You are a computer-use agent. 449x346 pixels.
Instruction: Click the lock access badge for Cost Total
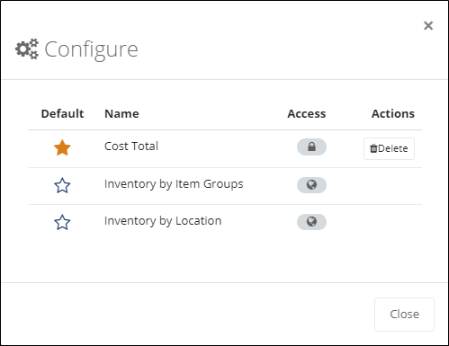coord(311,146)
